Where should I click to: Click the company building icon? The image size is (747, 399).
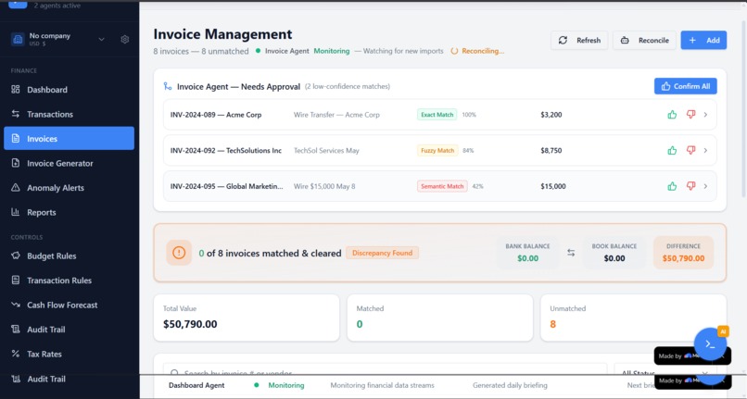click(x=18, y=40)
